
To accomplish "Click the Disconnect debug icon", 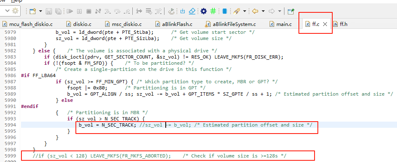I will (x=98, y=11).
